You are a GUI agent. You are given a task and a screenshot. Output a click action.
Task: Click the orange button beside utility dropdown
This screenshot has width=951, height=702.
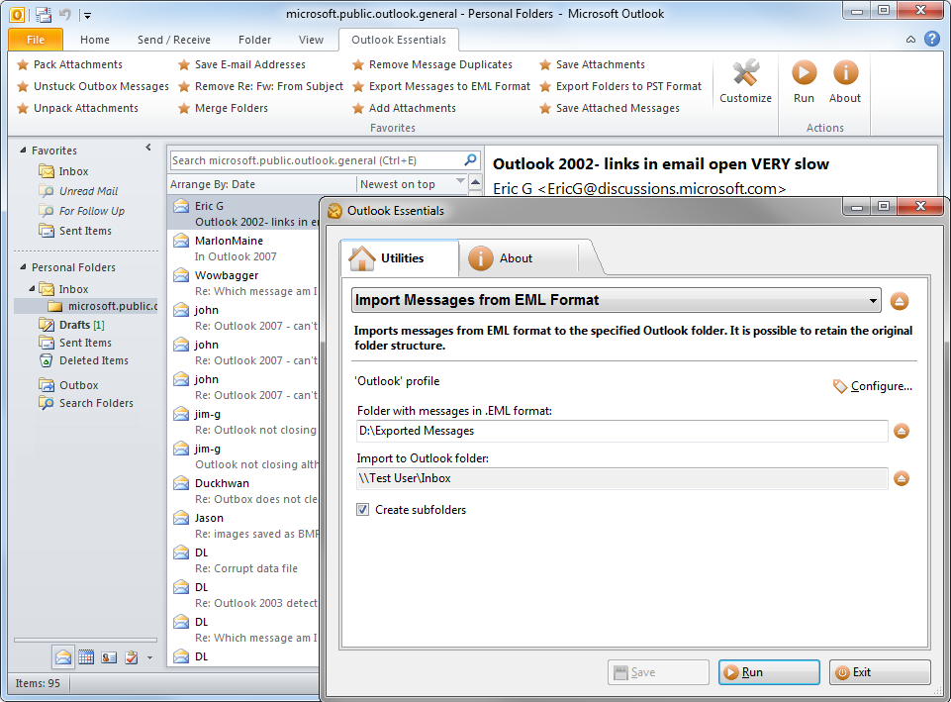[x=899, y=301]
